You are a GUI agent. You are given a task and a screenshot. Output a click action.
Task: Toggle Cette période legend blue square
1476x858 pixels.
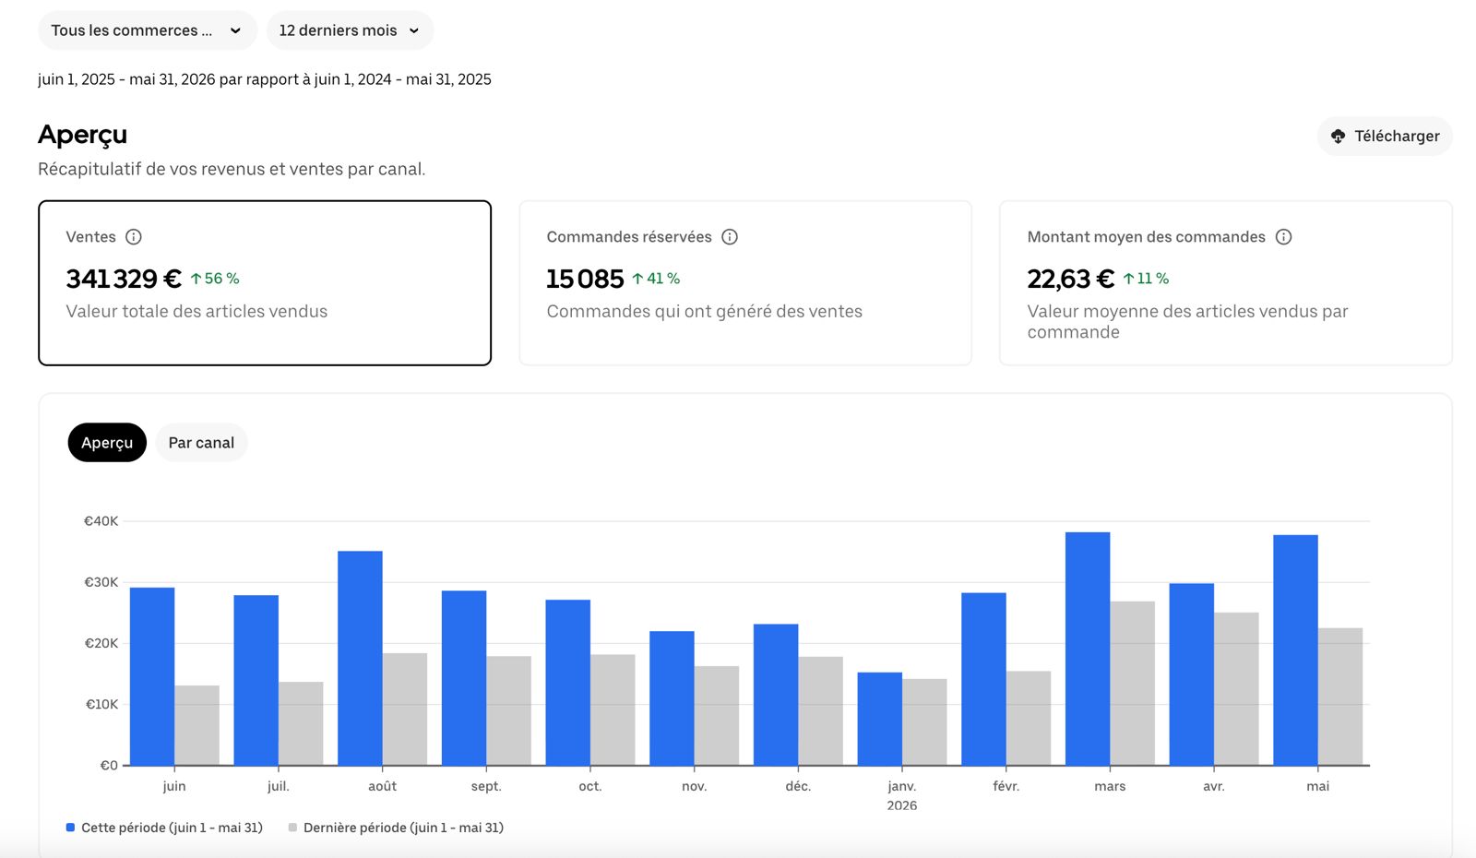[x=70, y=828]
